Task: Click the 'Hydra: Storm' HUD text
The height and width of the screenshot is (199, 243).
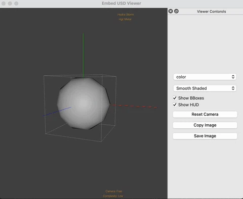Action: [126, 15]
